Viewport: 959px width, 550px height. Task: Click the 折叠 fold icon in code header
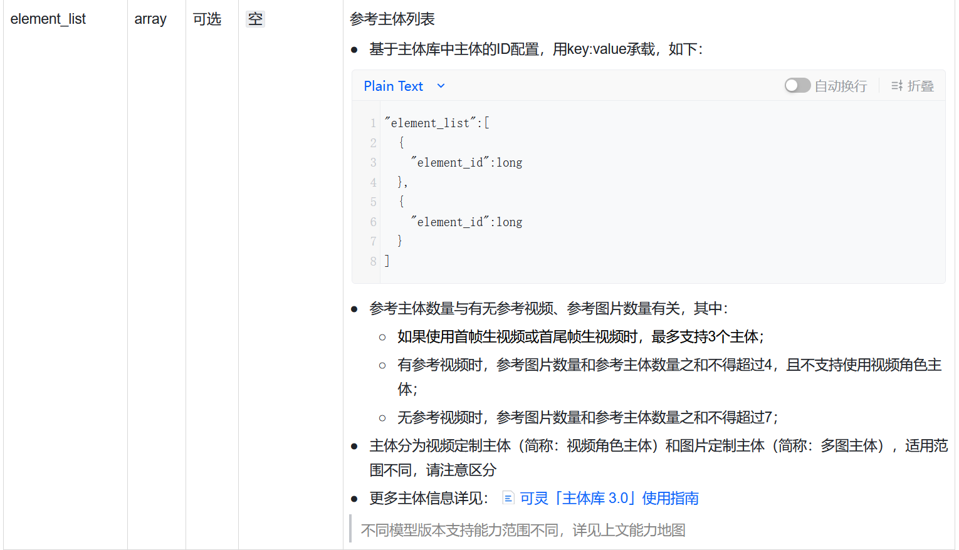tap(897, 86)
